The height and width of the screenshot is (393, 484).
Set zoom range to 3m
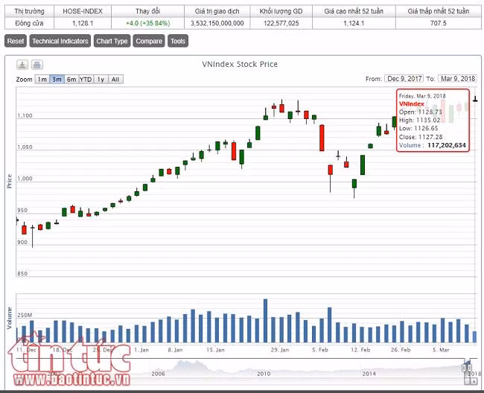click(57, 80)
